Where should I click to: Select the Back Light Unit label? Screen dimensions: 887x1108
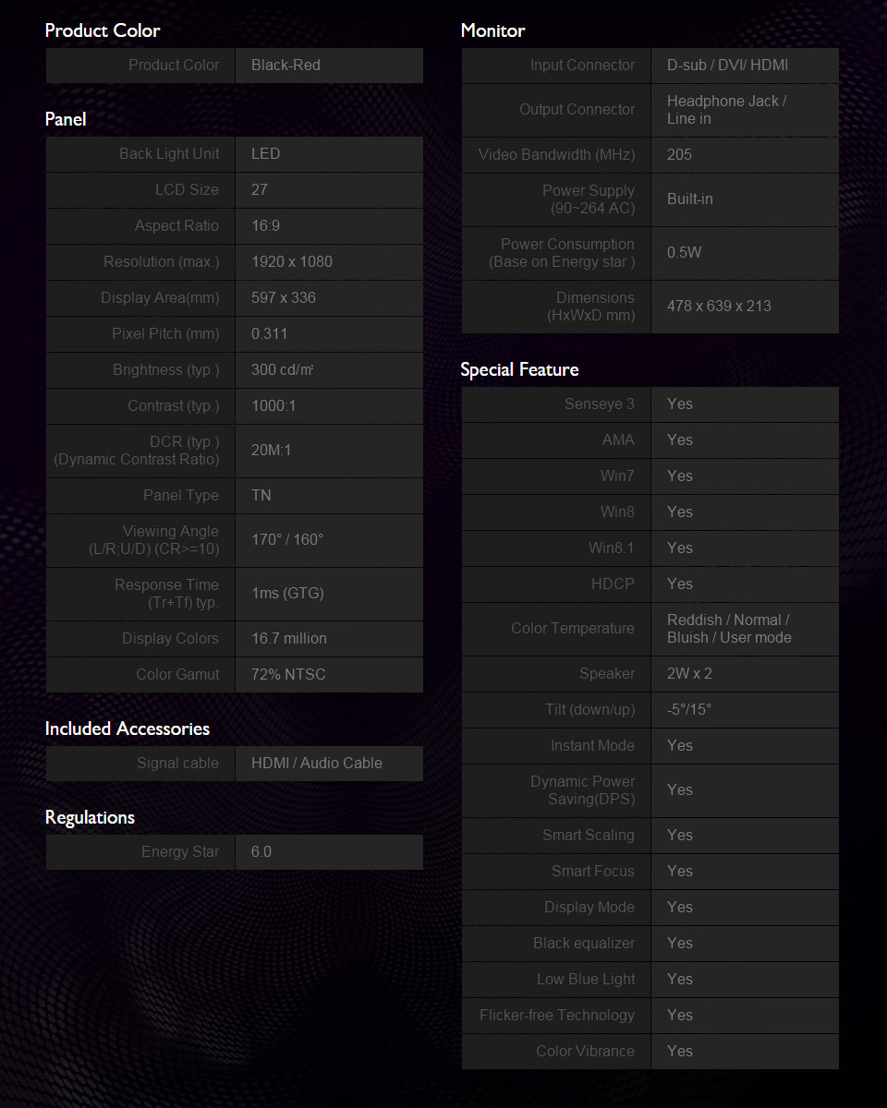pos(169,154)
